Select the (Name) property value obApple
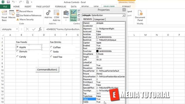Screen dimensions: 185x104 (x=110, y=23)
